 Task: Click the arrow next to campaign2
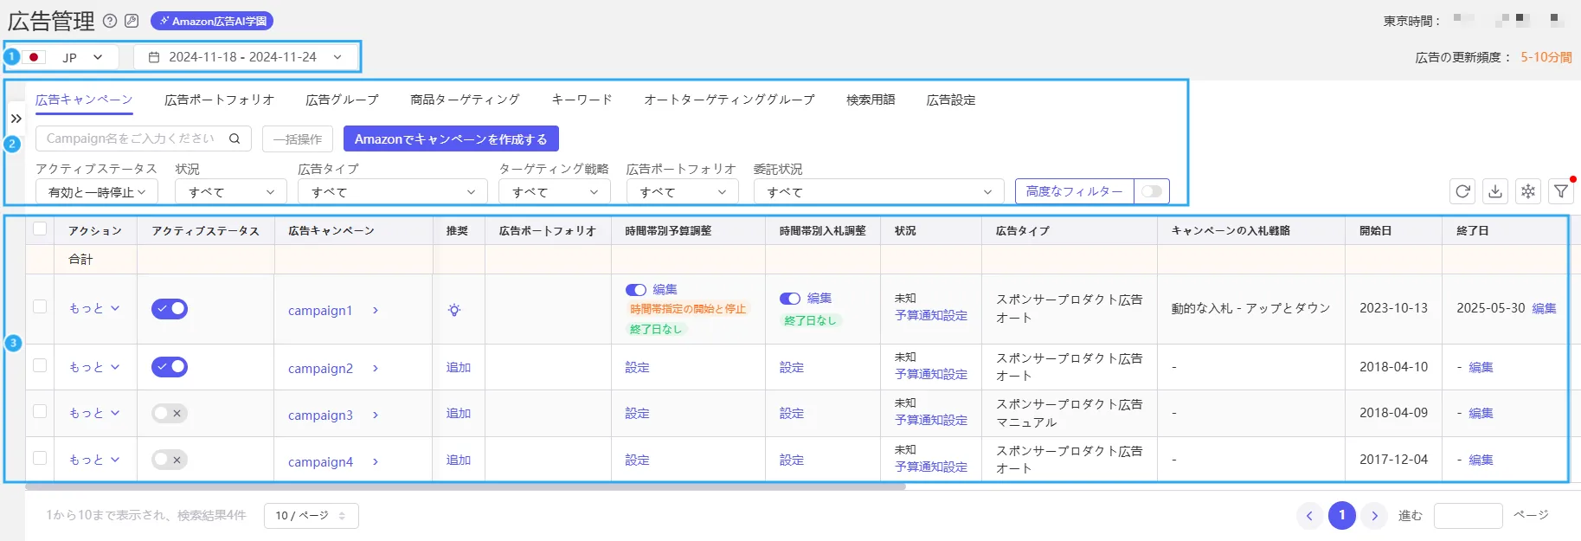pyautogui.click(x=376, y=369)
